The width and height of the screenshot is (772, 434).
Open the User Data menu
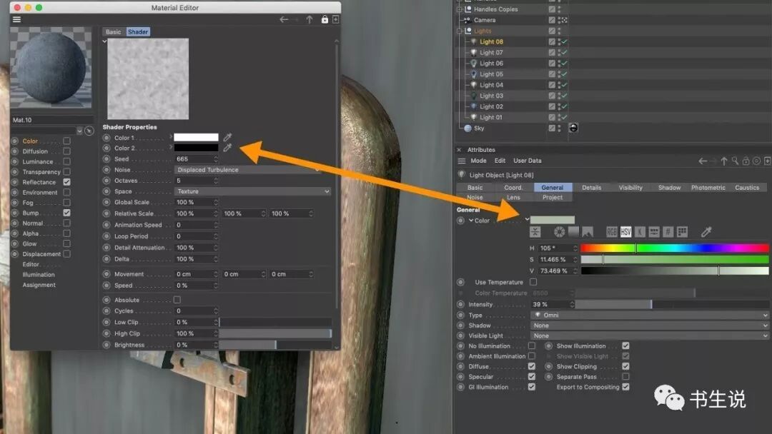(x=528, y=161)
